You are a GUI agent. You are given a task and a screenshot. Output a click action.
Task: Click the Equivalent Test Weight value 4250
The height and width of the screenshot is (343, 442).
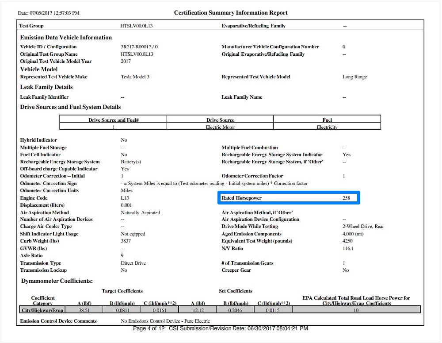pos(347,241)
